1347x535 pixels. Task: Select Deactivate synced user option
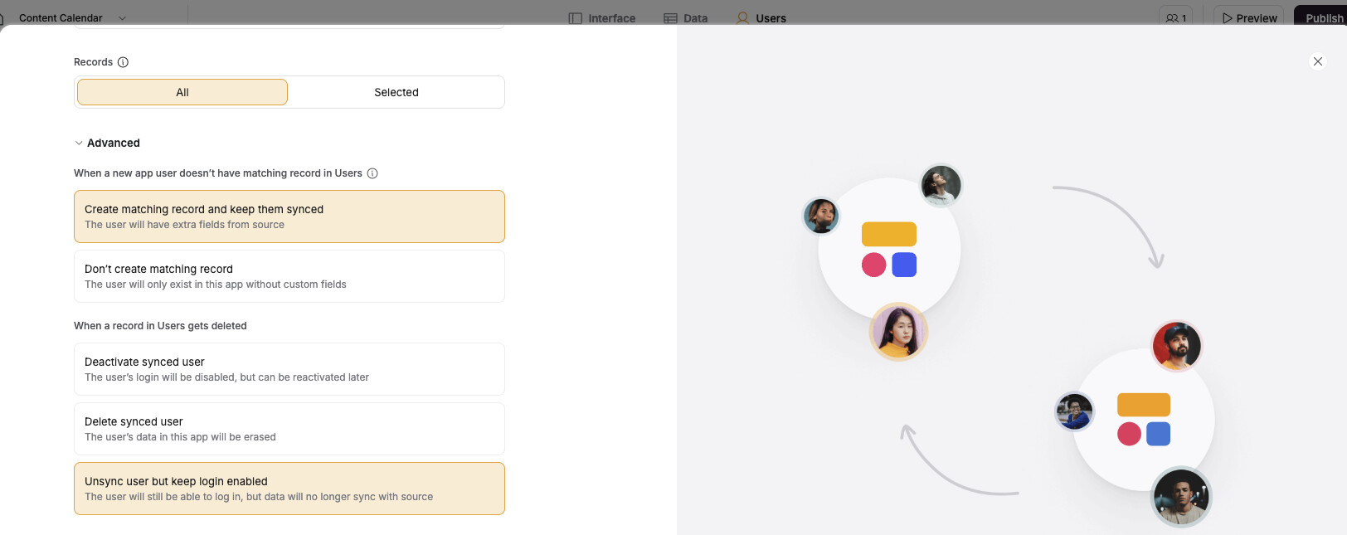click(x=289, y=369)
